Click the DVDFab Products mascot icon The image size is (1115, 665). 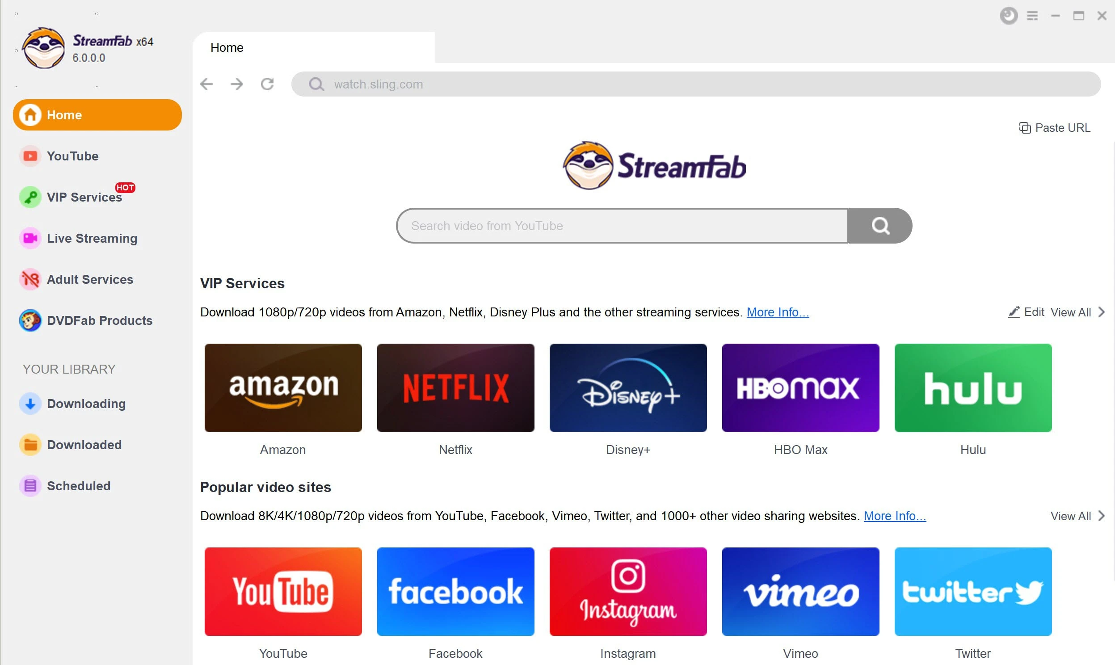point(30,321)
